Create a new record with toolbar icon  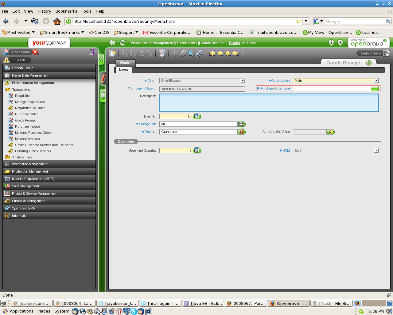point(113,53)
